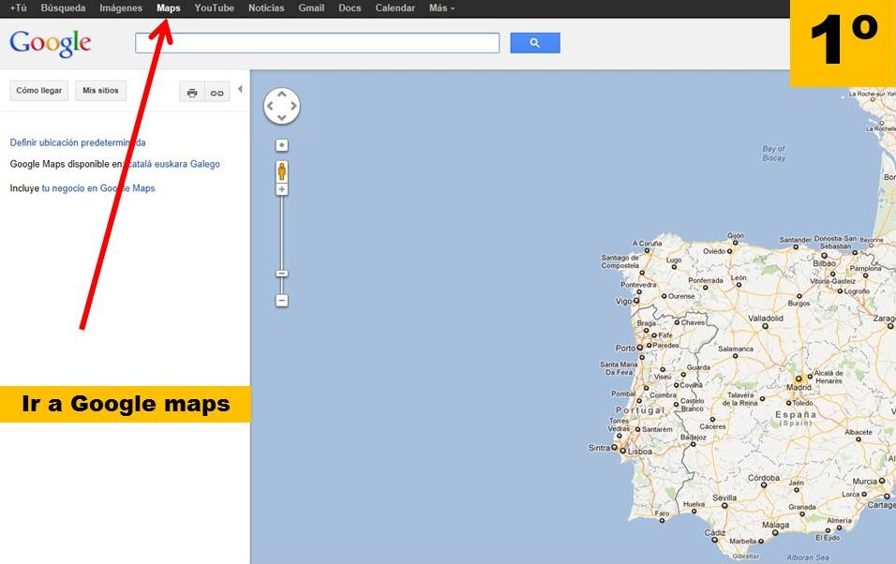The width and height of the screenshot is (896, 564).
Task: Click the location dot button above pegman
Action: (281, 145)
